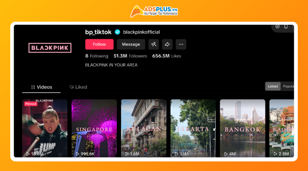This screenshot has height=171, width=308.
Task: Select the Latest sort option
Action: (x=273, y=87)
